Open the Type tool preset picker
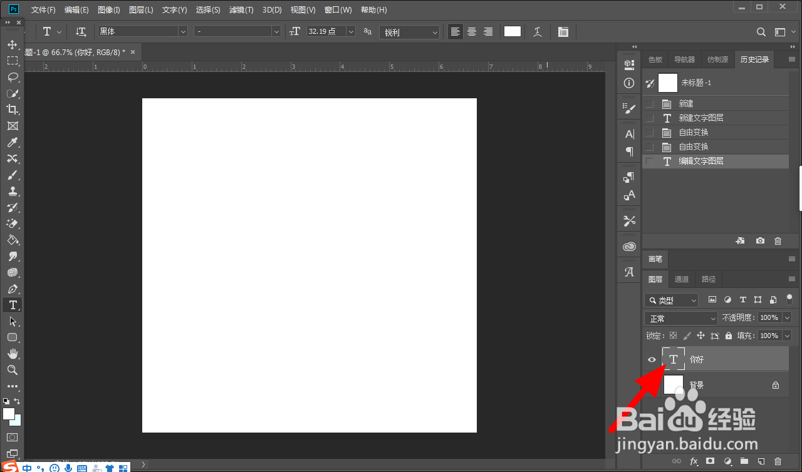Screen dimensions: 802x472 [x=52, y=31]
